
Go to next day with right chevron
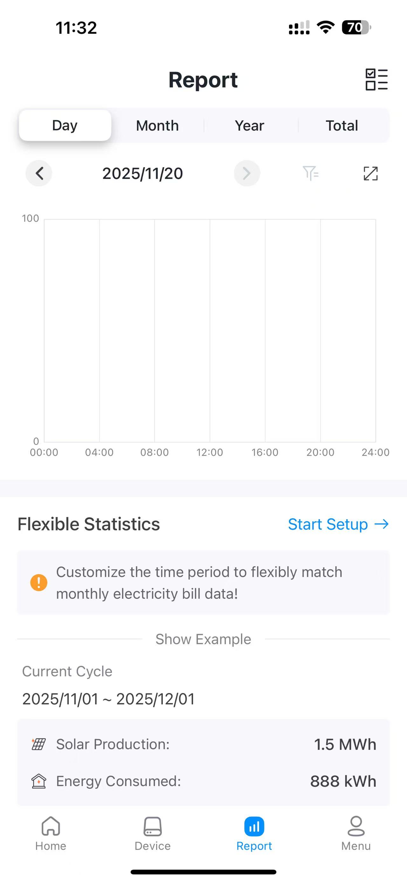247,173
